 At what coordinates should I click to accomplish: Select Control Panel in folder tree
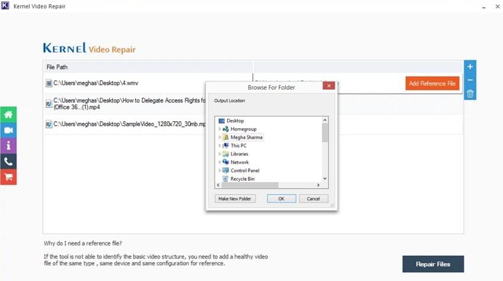click(245, 171)
